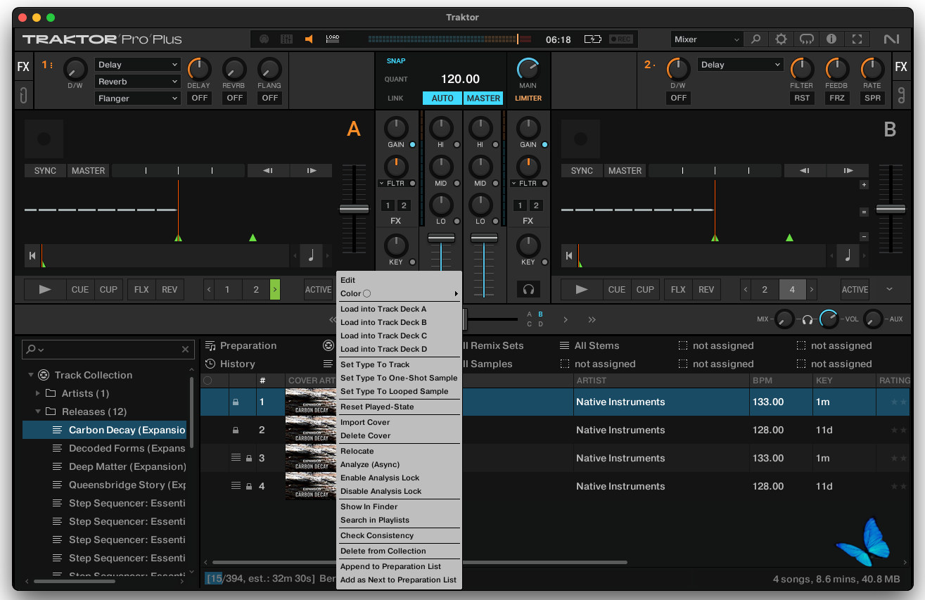Click the Native Instruments logo icon
925x600 pixels.
[892, 39]
